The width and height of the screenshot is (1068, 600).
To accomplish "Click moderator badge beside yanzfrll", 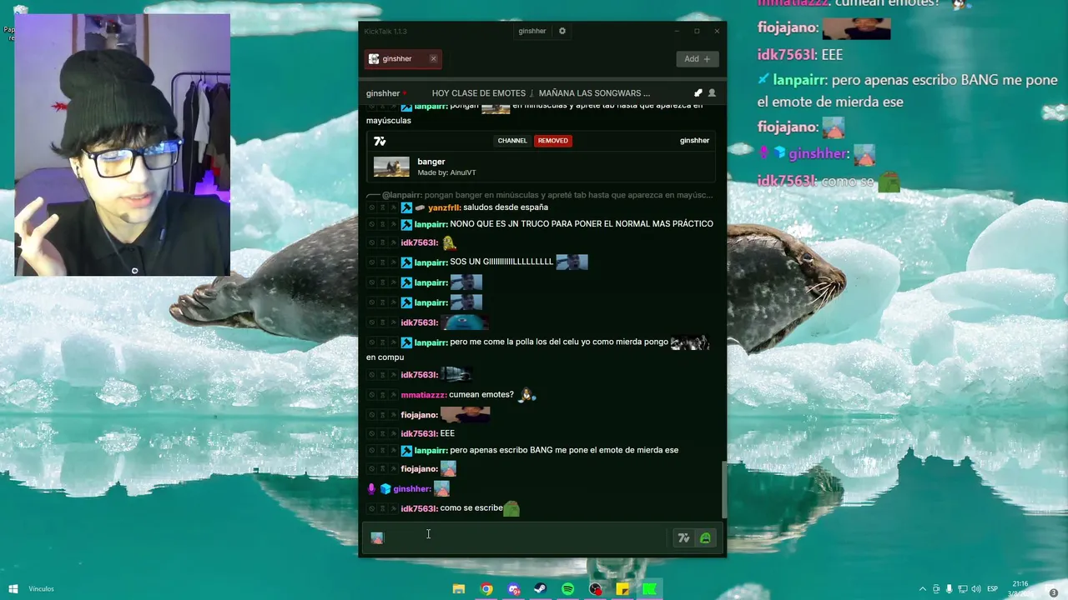I will (406, 207).
